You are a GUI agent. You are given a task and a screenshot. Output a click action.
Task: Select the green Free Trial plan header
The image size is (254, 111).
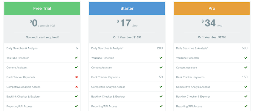pos(42,8)
